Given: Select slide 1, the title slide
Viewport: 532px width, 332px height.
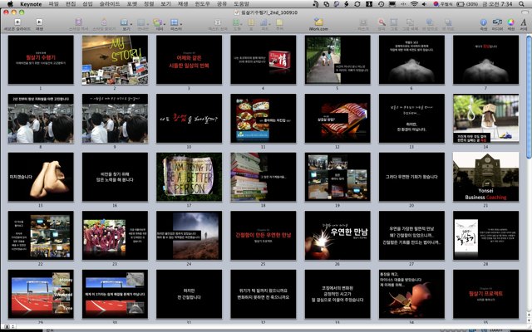Looking at the screenshot, I should pos(41,60).
